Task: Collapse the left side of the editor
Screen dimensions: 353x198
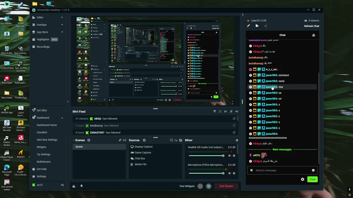Action: 68,101
